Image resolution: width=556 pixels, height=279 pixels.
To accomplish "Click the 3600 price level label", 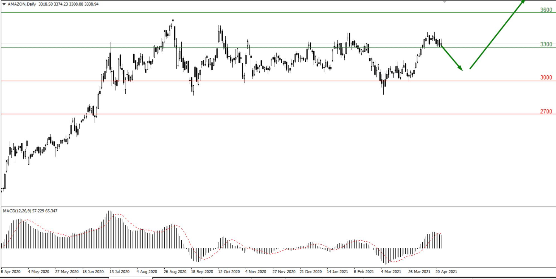I will pos(546,10).
